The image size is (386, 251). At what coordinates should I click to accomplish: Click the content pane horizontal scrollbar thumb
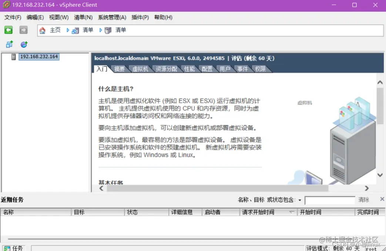217,188
